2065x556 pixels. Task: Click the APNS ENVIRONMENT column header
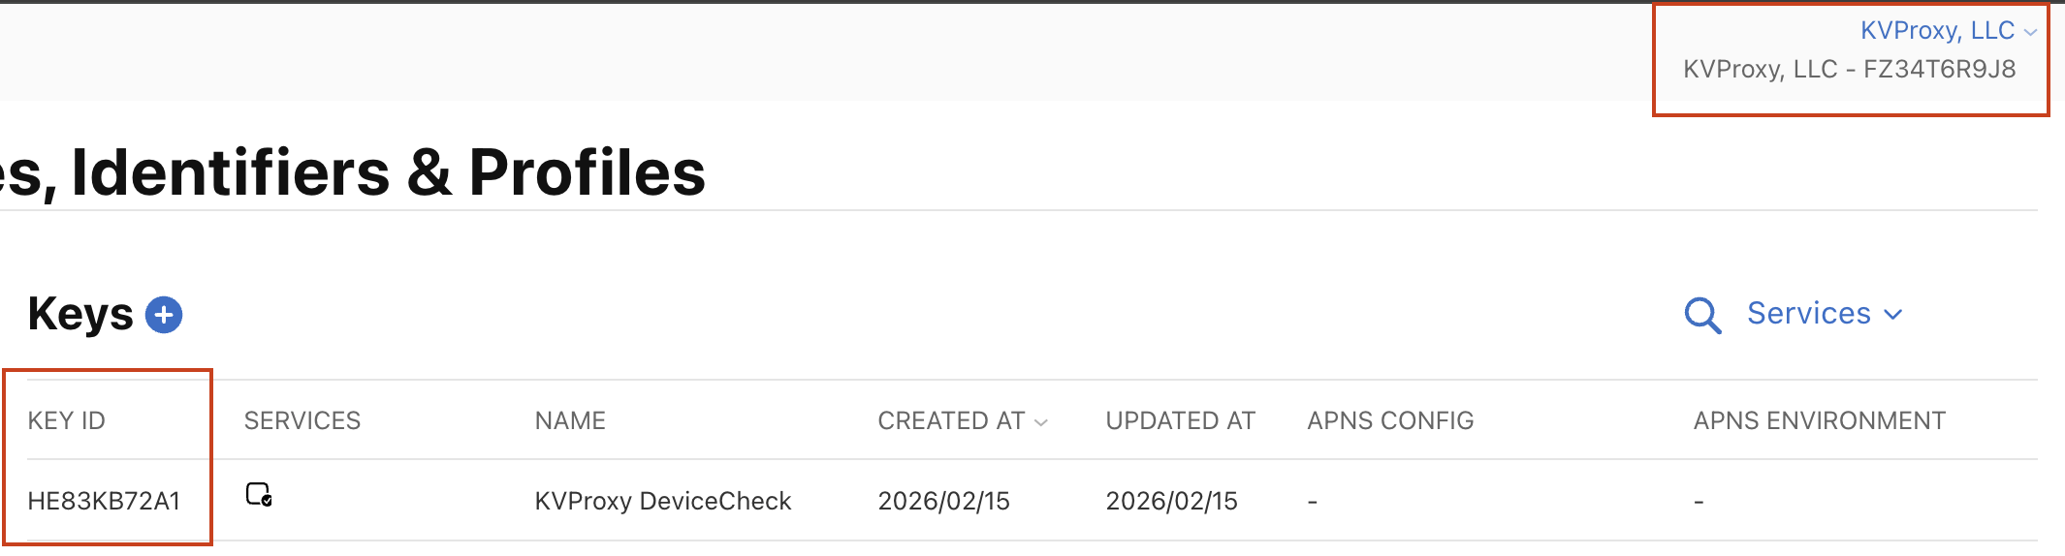click(1819, 420)
